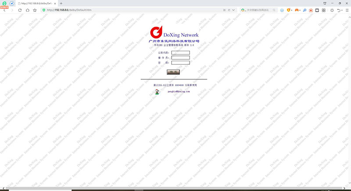Expand the game controller extension arrow

click(300, 10)
